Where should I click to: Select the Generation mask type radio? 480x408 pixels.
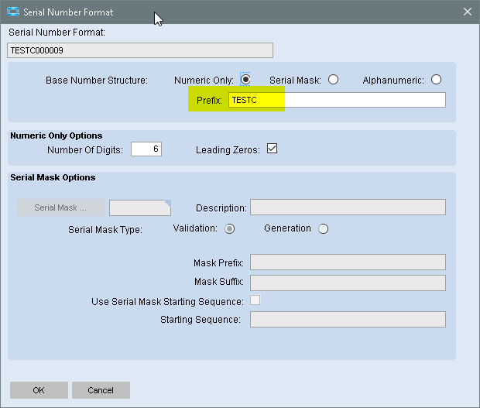tap(323, 228)
